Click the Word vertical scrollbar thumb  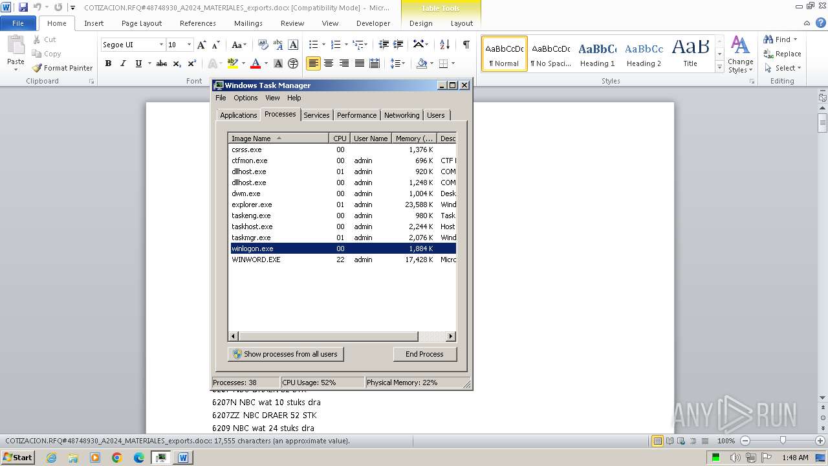point(823,122)
